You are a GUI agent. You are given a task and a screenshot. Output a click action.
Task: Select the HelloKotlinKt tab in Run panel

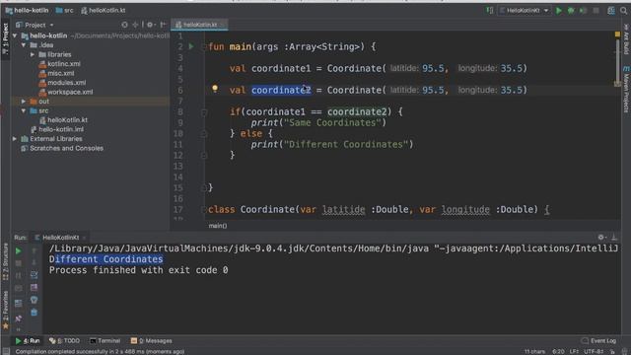tap(60, 238)
